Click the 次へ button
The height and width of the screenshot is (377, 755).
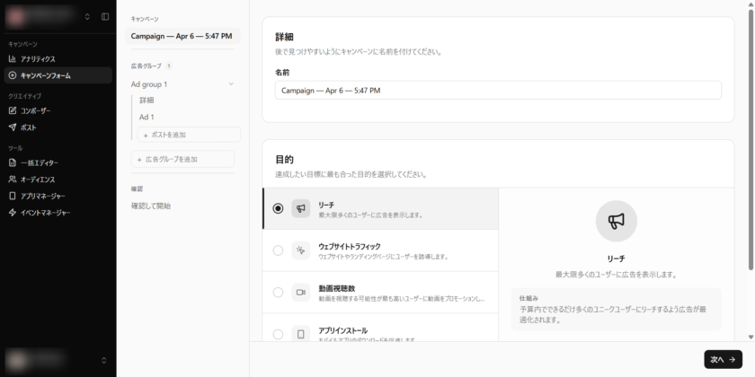[723, 359]
